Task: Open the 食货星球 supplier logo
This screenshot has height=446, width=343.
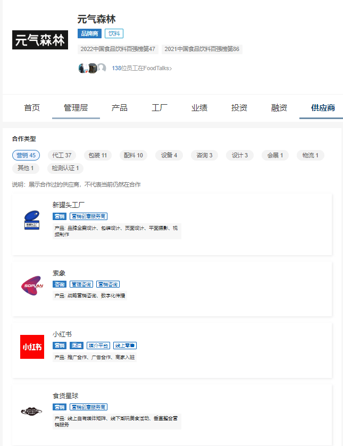Action: 31,411
